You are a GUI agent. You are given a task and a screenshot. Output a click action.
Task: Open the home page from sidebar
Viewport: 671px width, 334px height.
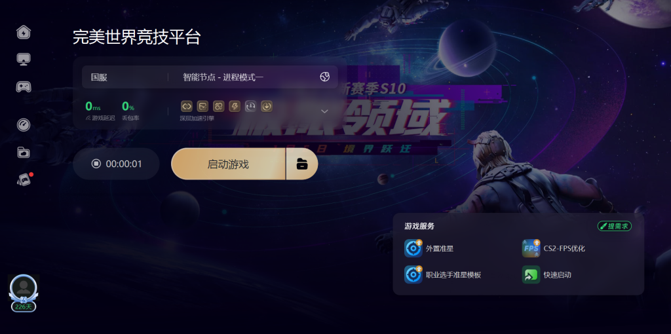pos(24,32)
